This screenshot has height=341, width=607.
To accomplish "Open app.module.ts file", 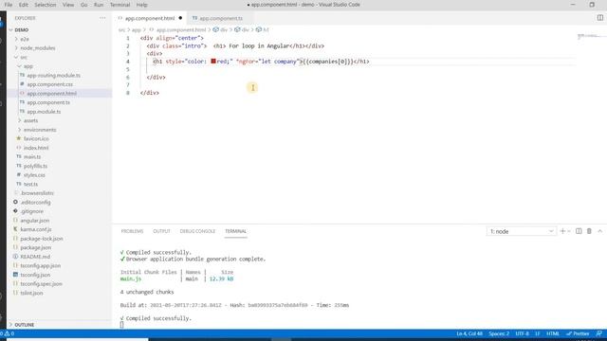I will click(44, 112).
